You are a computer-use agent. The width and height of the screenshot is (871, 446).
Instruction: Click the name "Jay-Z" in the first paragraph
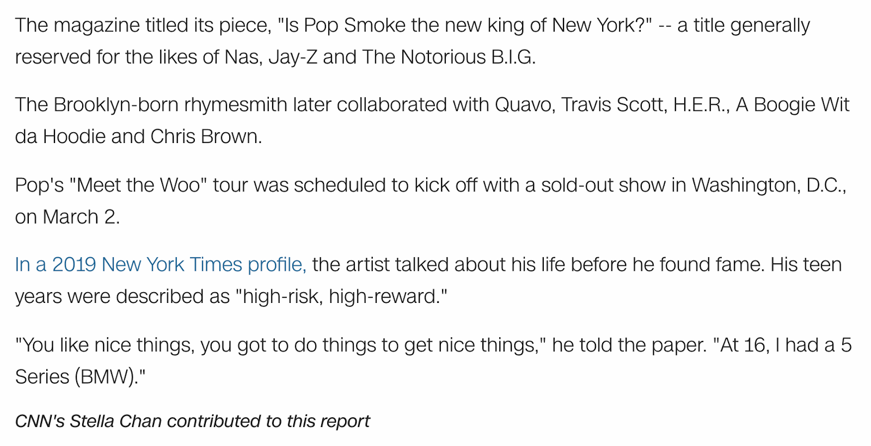(293, 57)
